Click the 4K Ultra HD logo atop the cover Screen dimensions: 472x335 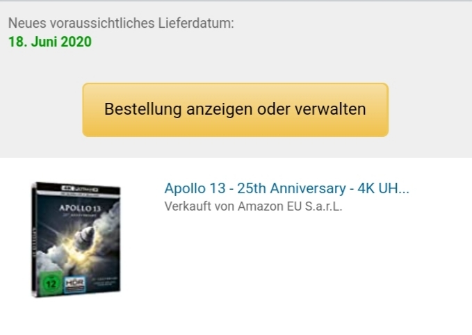point(79,189)
